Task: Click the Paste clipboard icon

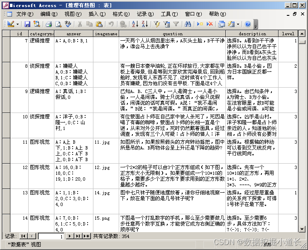Action: click(x=99, y=24)
